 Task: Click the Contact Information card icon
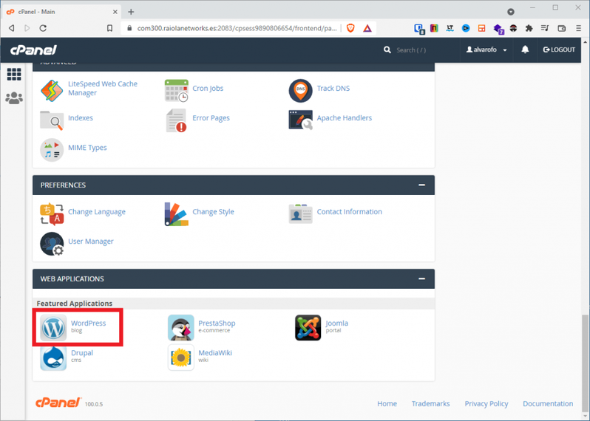[301, 214]
